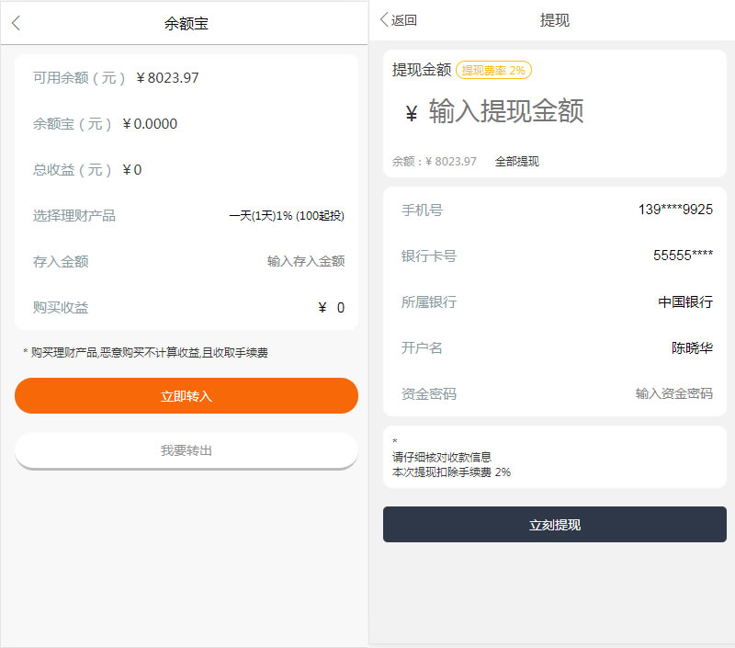
Task: Click the 余额宝 page title
Action: pyautogui.click(x=187, y=24)
